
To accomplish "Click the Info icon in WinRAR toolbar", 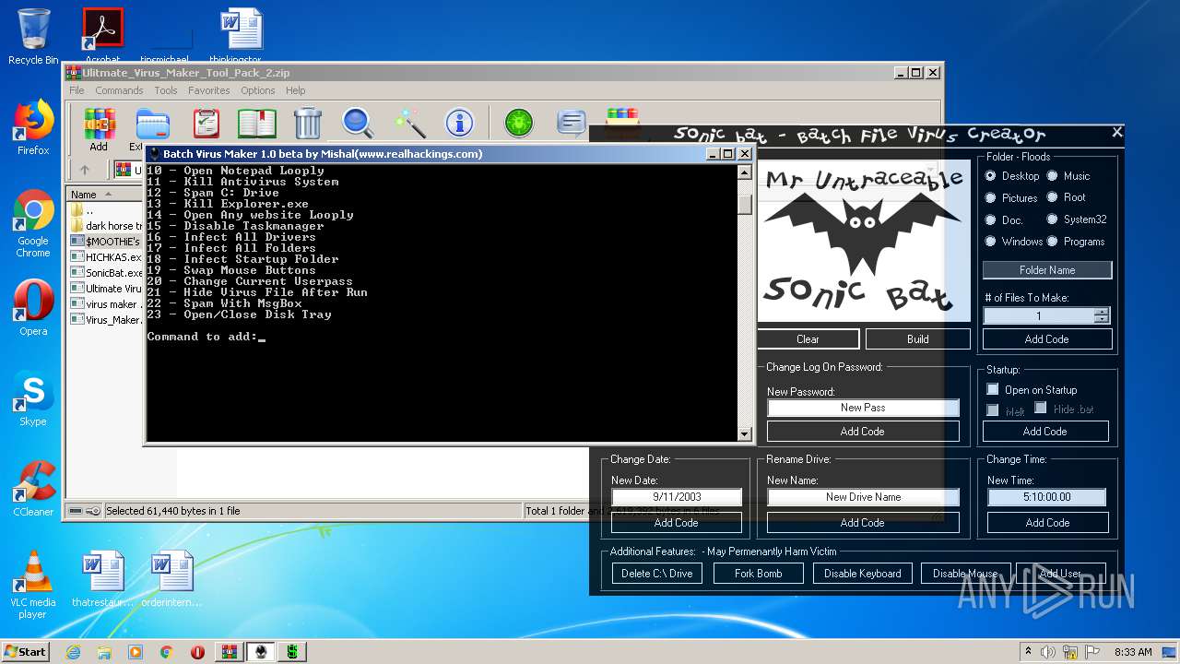I will pos(459,123).
